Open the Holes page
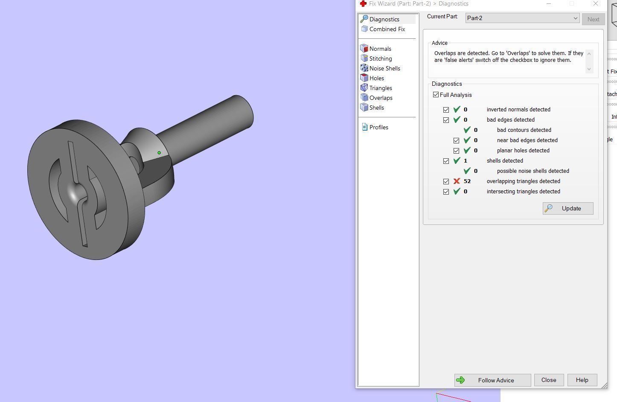This screenshot has height=402, width=617. pos(377,78)
